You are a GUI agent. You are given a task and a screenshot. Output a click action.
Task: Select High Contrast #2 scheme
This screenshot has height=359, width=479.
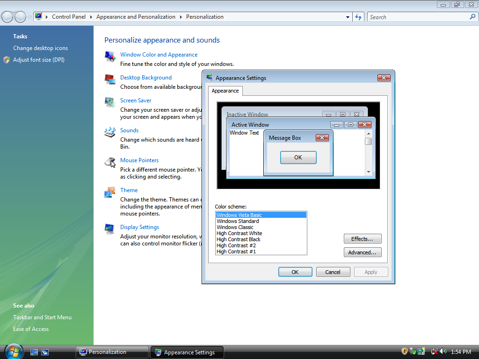tap(261, 245)
